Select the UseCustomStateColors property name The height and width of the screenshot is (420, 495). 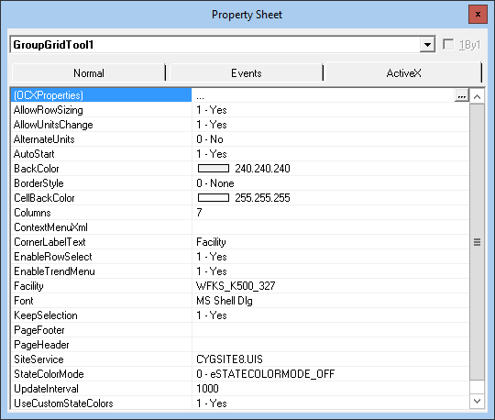tap(63, 403)
